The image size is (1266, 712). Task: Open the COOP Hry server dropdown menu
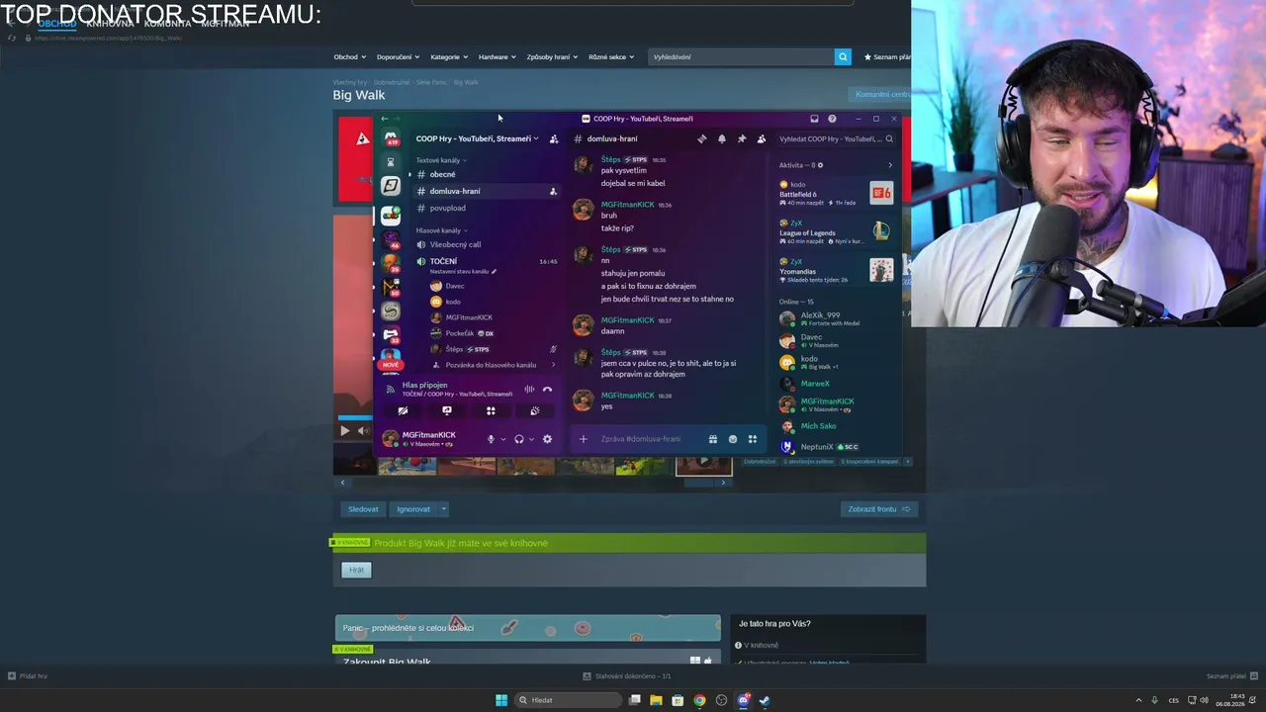click(x=477, y=138)
